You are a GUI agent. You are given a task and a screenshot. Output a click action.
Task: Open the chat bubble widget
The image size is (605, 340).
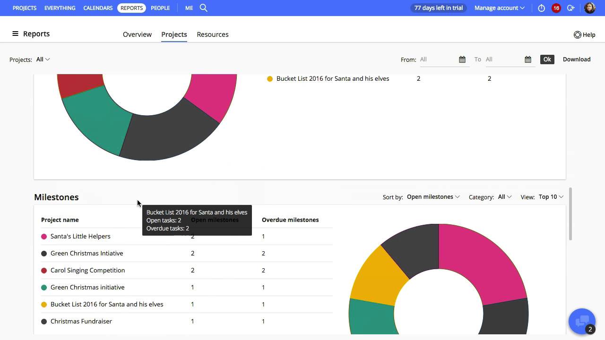point(582,322)
